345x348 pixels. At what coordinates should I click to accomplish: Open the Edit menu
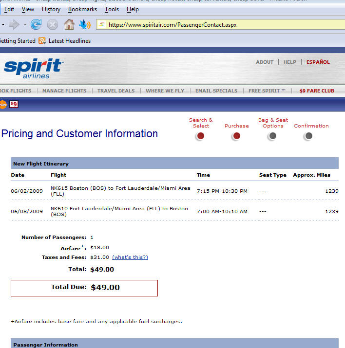click(x=9, y=9)
